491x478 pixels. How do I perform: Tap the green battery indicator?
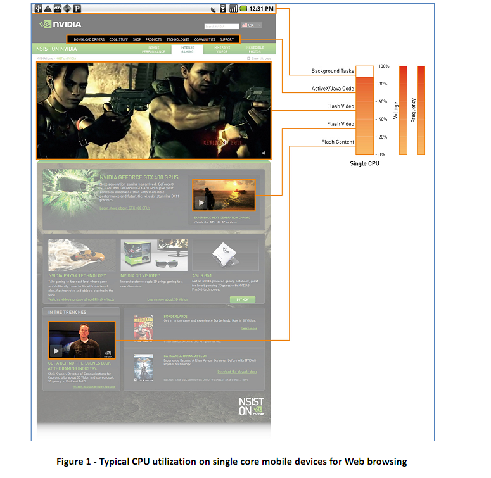click(243, 8)
